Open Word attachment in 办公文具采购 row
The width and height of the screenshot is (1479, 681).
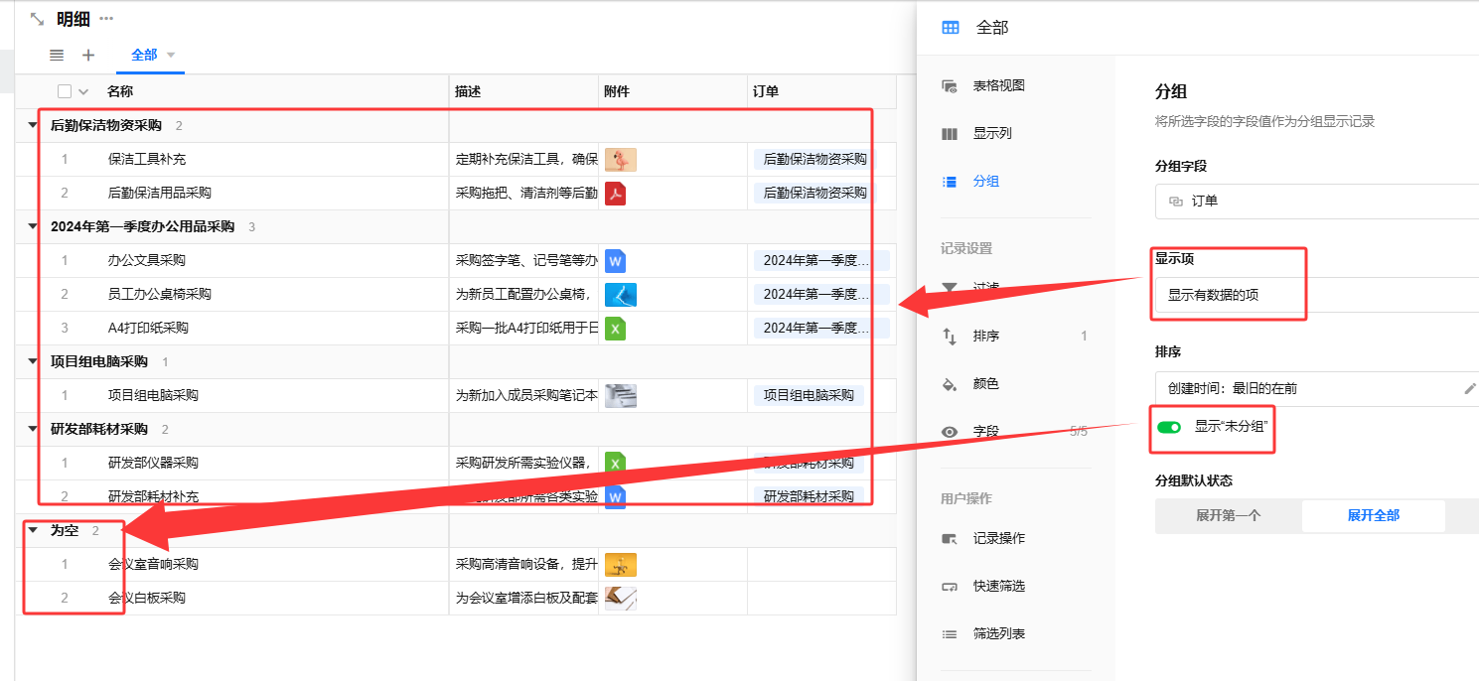(615, 261)
